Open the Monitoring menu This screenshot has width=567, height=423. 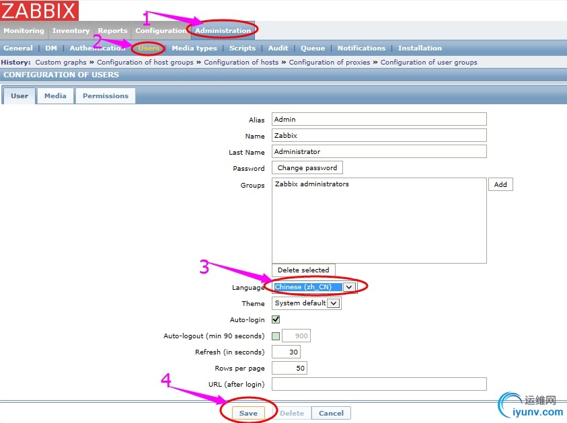[x=24, y=31]
